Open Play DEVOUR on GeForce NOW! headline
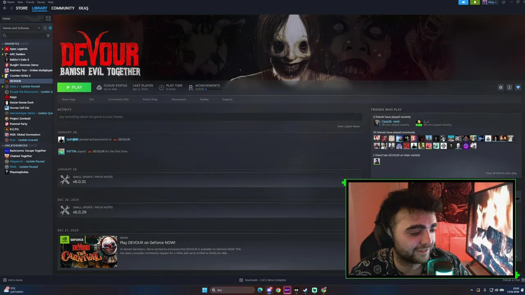 click(148, 243)
